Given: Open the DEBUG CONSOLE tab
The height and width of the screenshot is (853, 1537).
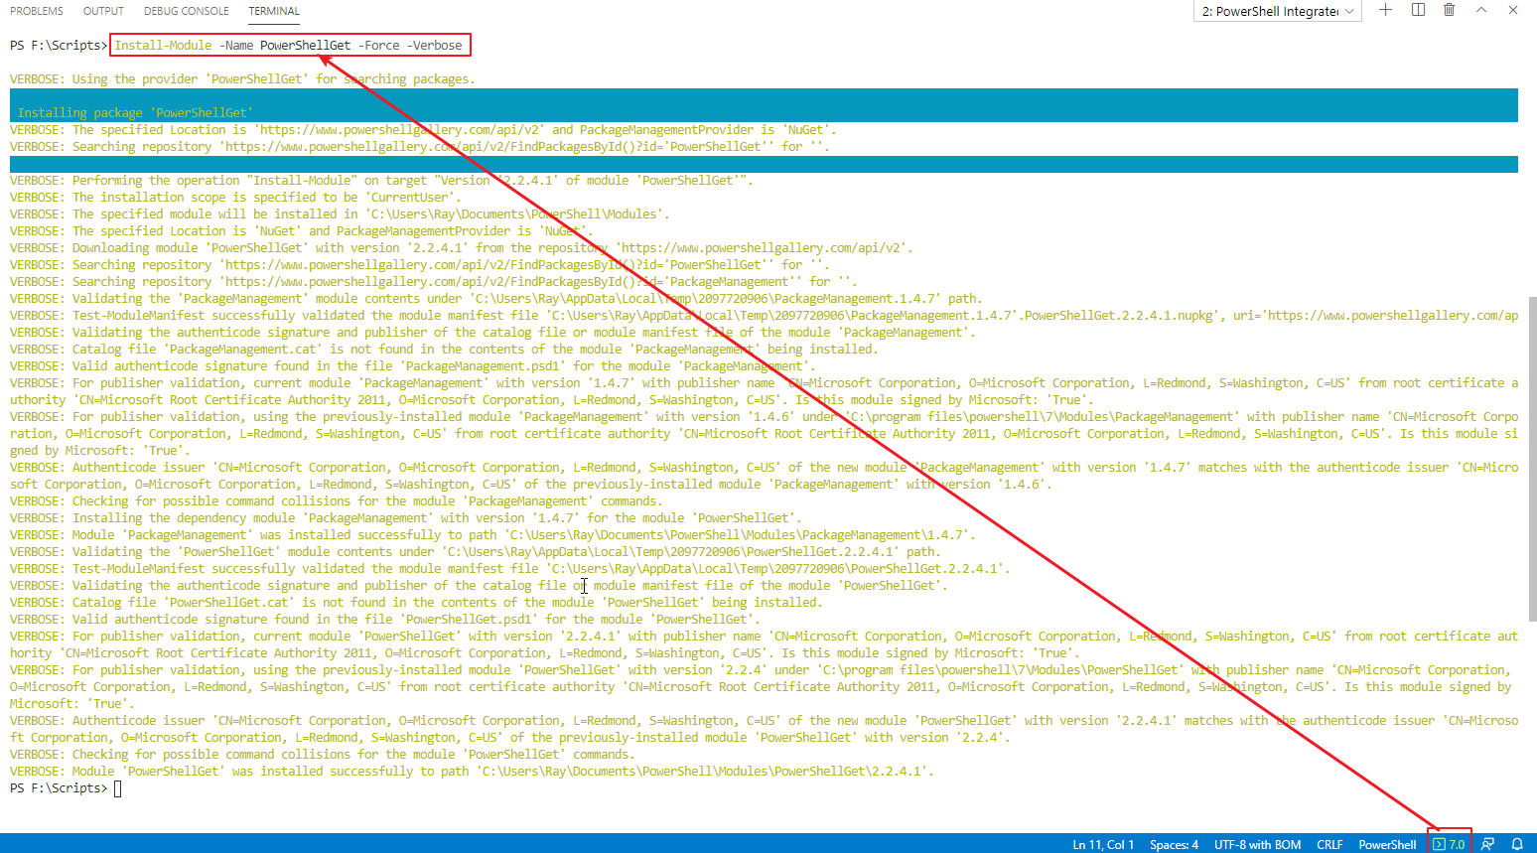Looking at the screenshot, I should tap(186, 11).
